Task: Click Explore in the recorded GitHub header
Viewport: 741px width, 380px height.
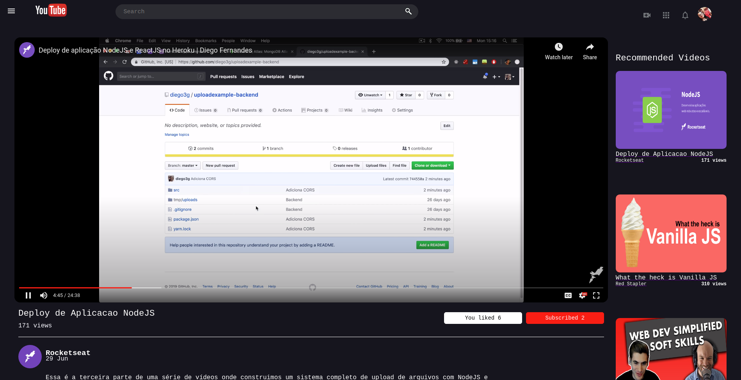Action: pyautogui.click(x=297, y=77)
